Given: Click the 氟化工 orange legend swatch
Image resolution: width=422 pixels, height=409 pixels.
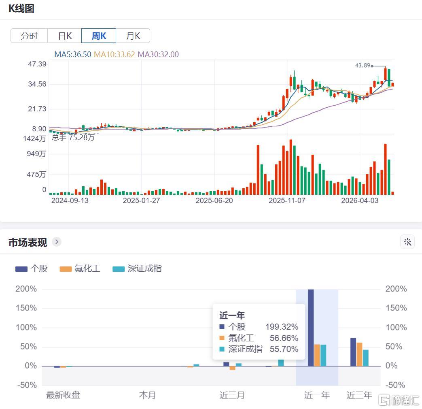Looking at the screenshot, I should pos(66,269).
